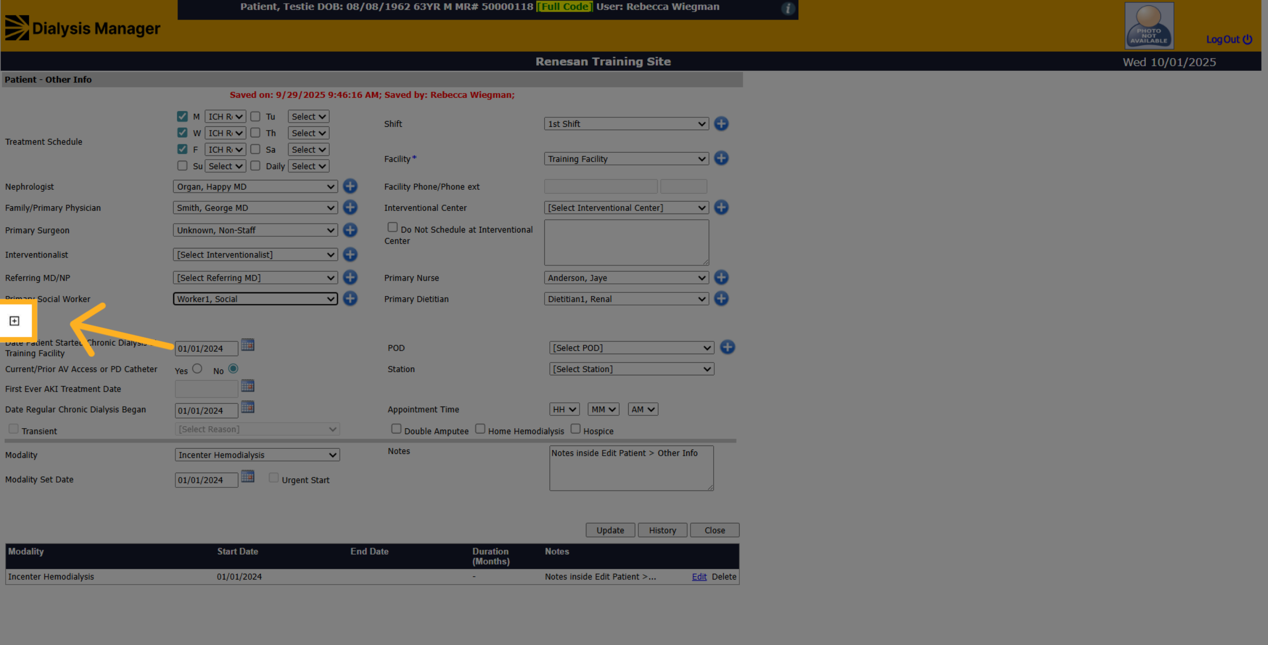Open the Modality dropdown Incenter Hemodialysis

[x=257, y=455]
